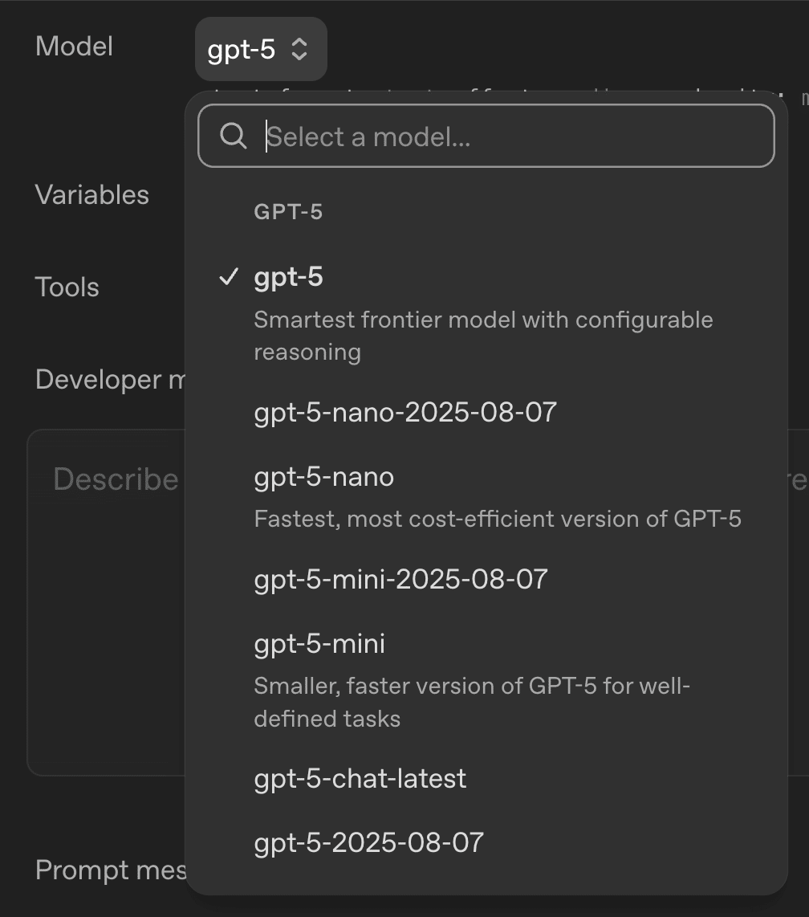Click the Developer message label
This screenshot has height=917, width=809.
[110, 380]
